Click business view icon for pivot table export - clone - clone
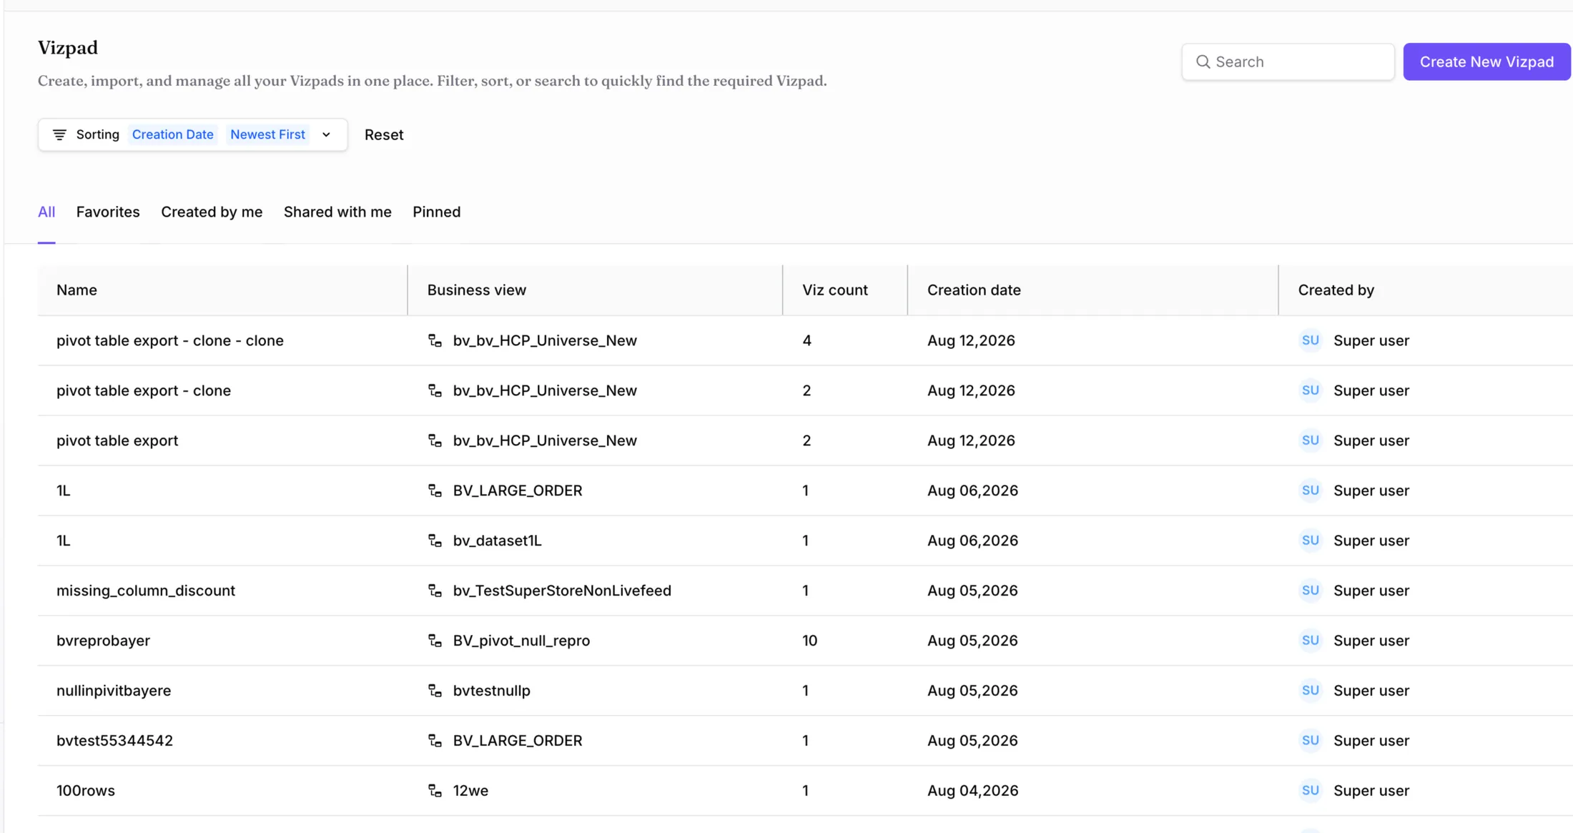The image size is (1573, 833). [435, 340]
